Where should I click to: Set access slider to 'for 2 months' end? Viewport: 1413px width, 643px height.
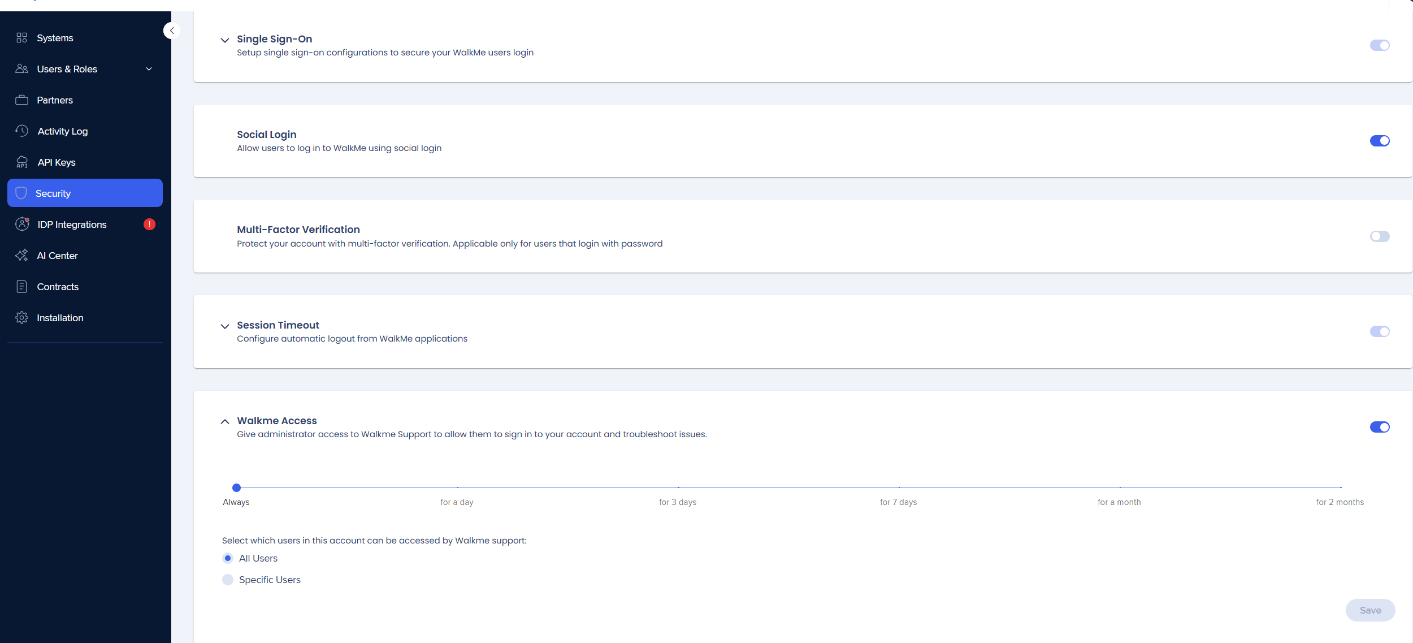coord(1341,487)
